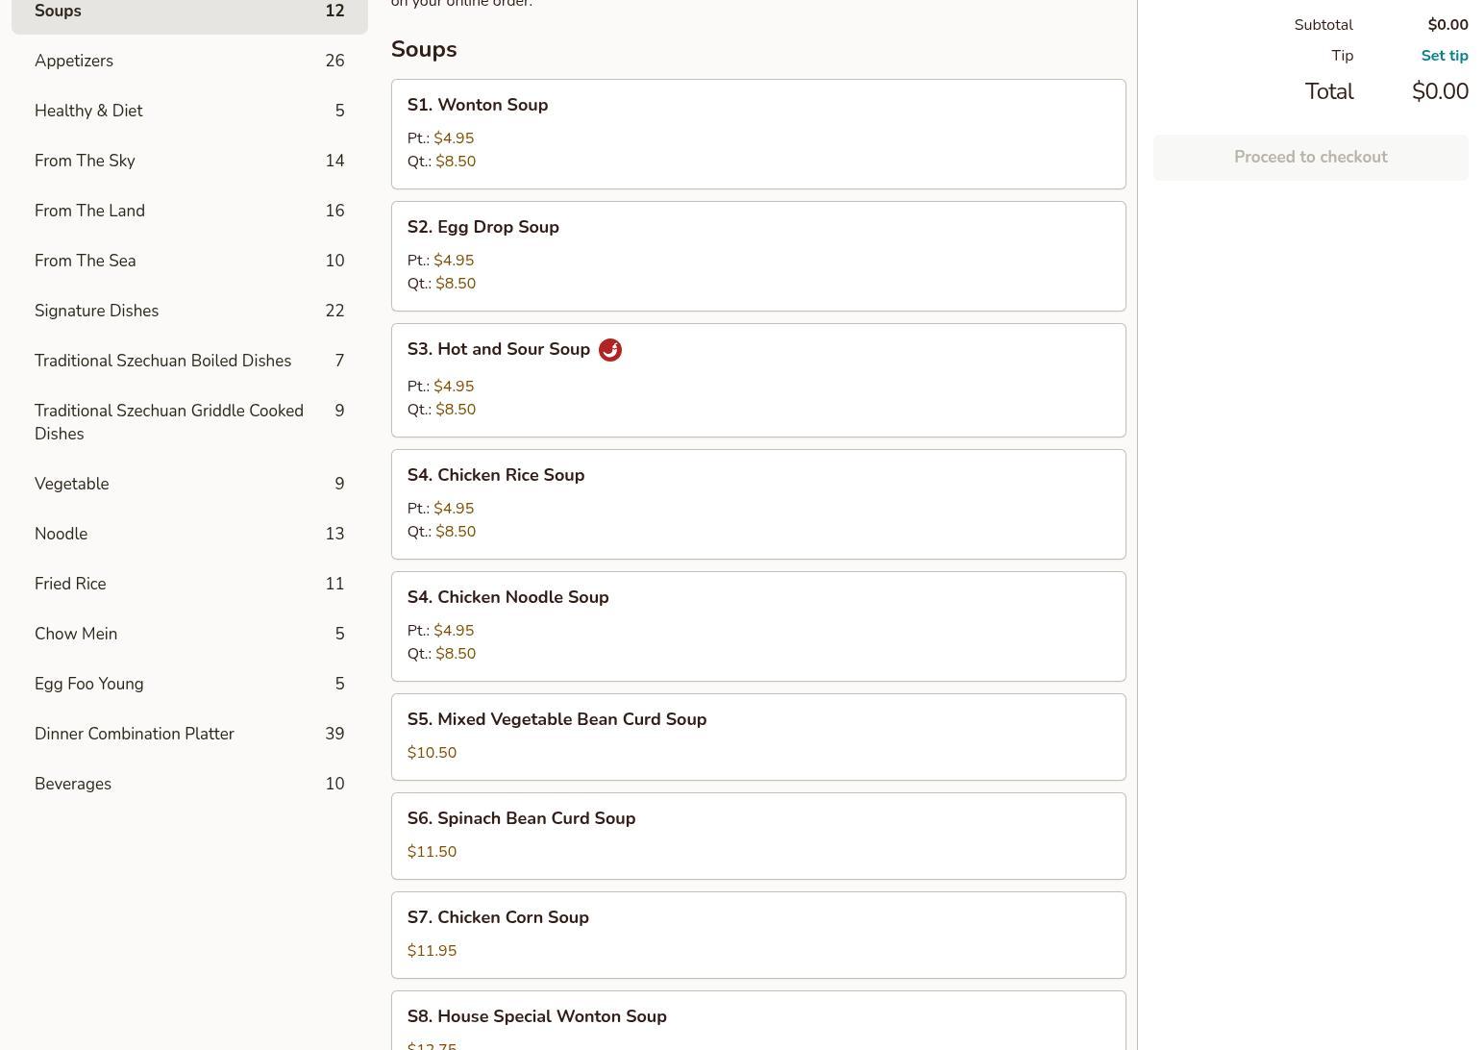Open Traditional Szechuan Griddle Cooked Dishes
The width and height of the screenshot is (1484, 1050).
(x=188, y=422)
